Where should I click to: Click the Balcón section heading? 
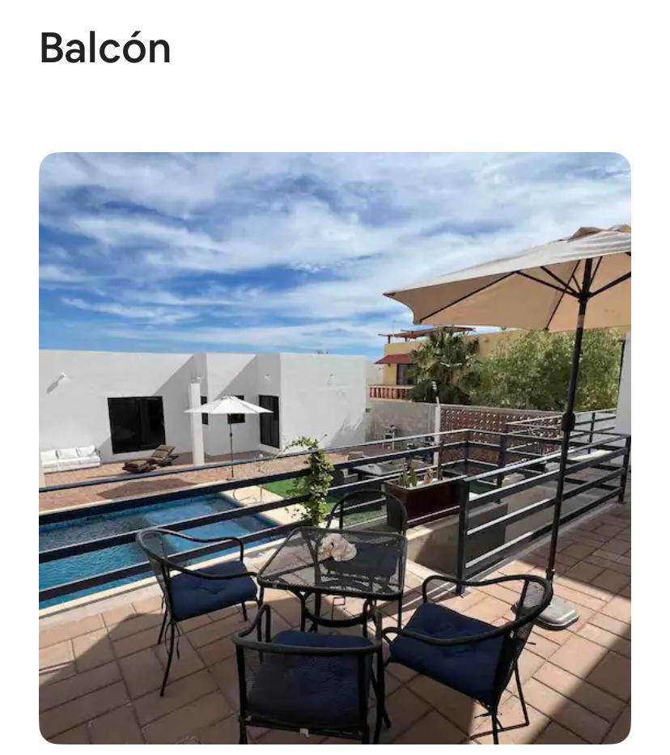pyautogui.click(x=105, y=48)
